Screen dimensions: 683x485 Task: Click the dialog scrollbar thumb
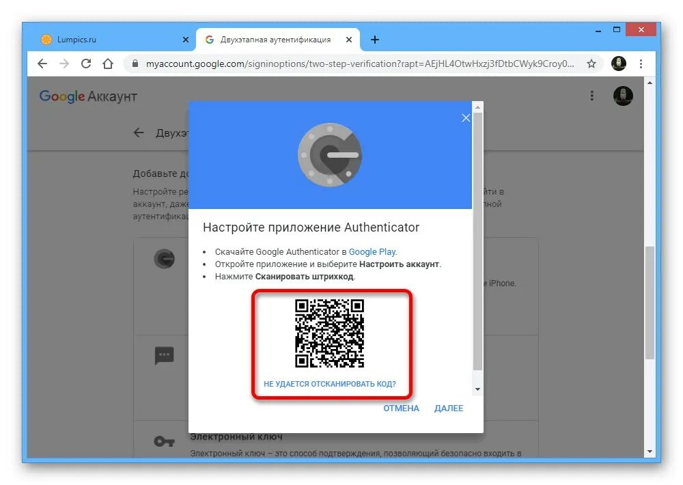(x=478, y=242)
